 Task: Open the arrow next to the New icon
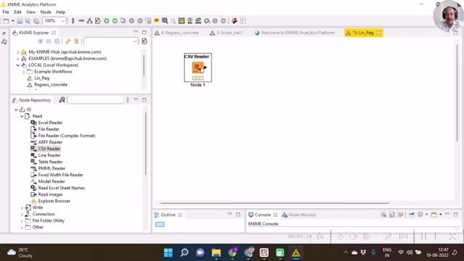coord(13,21)
